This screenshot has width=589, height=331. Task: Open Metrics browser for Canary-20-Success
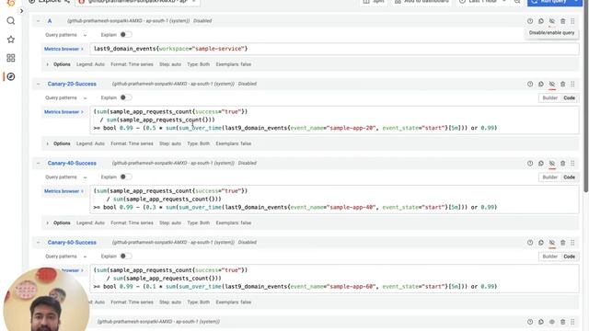[x=64, y=112]
